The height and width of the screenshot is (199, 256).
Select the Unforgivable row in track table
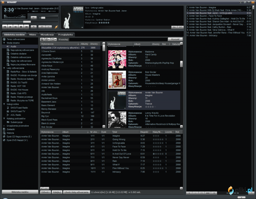[111, 143]
